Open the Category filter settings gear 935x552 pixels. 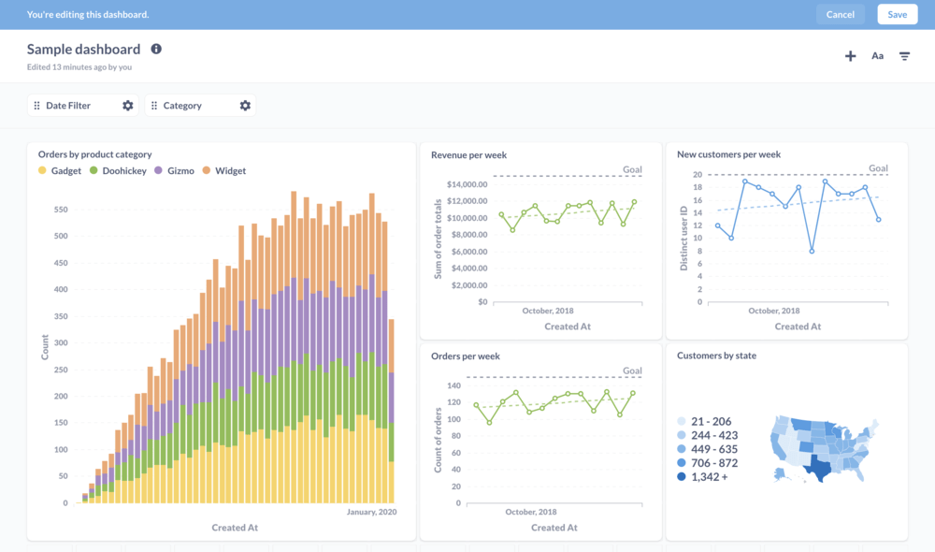coord(245,106)
